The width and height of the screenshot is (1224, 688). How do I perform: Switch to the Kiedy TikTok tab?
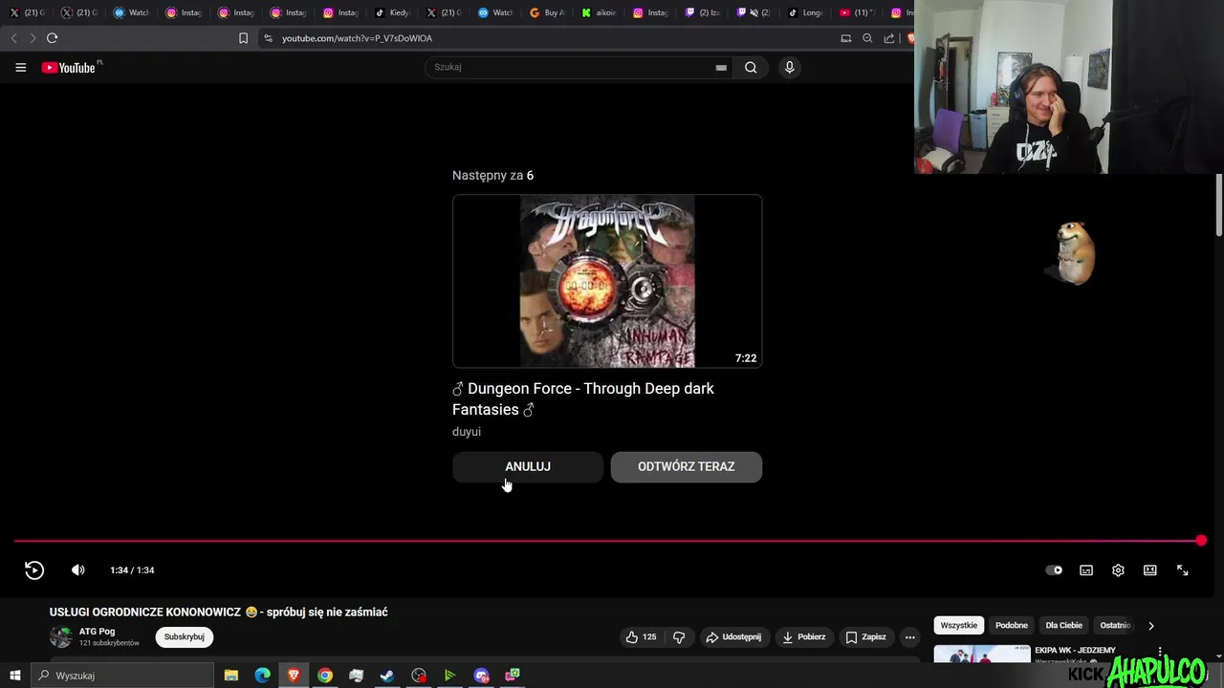pyautogui.click(x=392, y=12)
